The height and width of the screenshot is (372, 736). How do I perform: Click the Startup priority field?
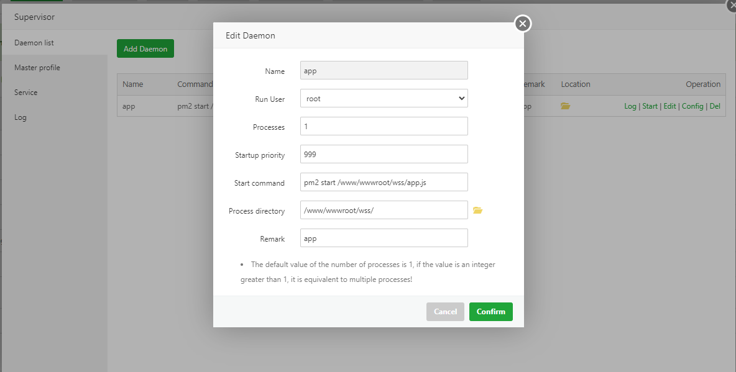(384, 154)
